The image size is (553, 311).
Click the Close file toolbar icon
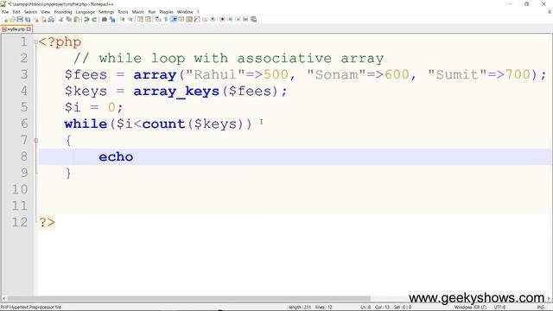36,19
